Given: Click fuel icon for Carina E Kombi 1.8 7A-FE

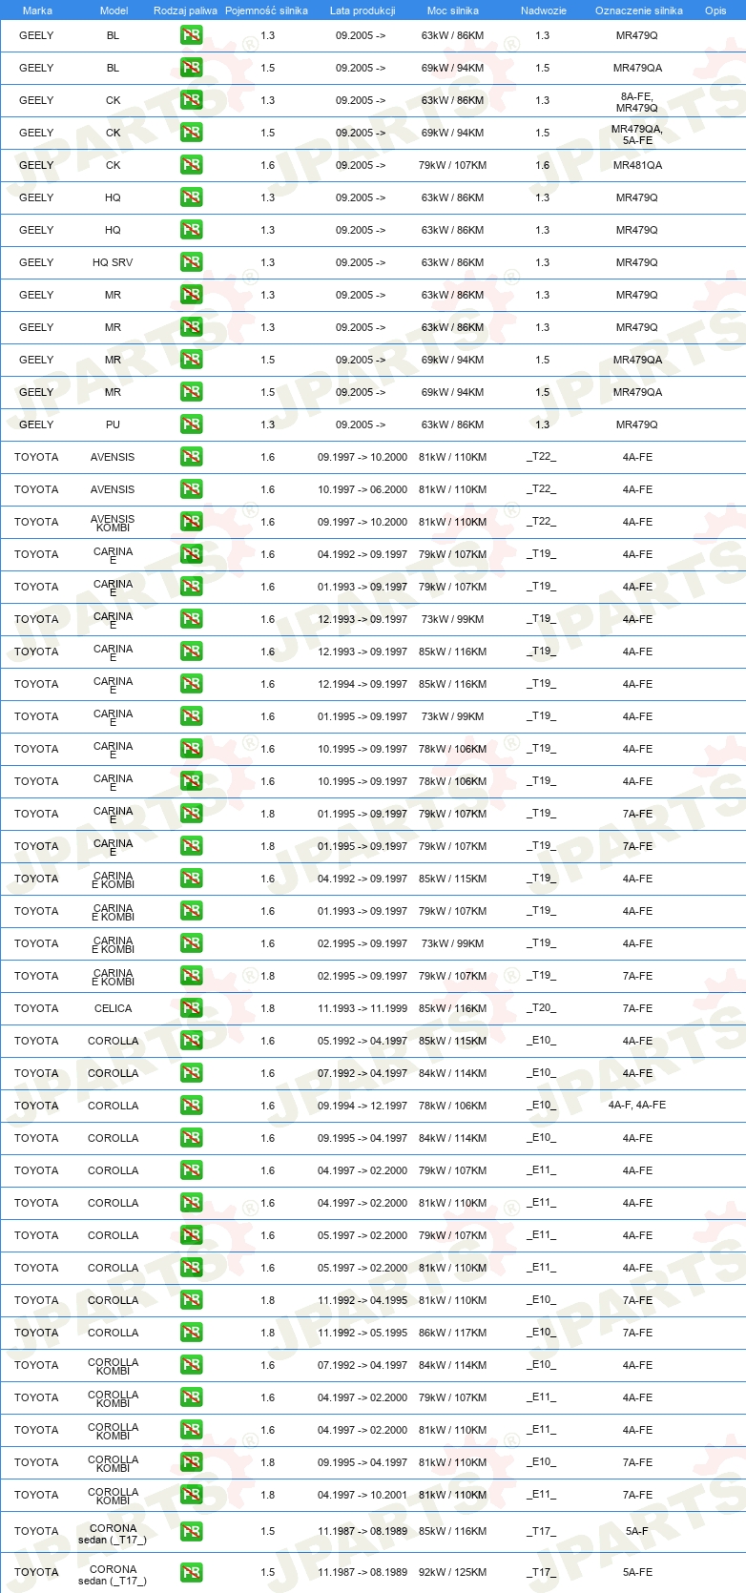Looking at the screenshot, I should coord(191,976).
